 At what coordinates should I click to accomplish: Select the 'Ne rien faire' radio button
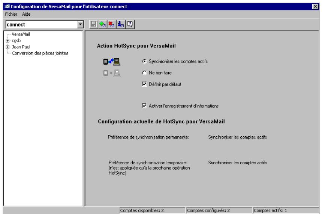(x=145, y=73)
